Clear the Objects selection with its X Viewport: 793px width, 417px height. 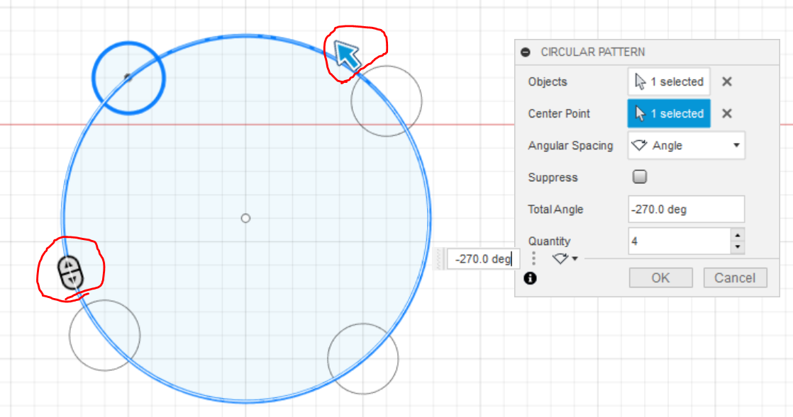(727, 82)
